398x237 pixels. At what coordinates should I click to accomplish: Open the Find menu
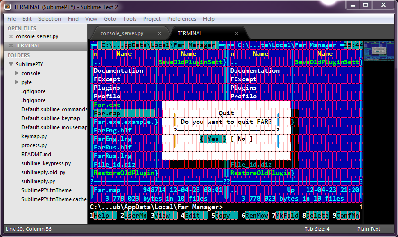pyautogui.click(x=73, y=19)
